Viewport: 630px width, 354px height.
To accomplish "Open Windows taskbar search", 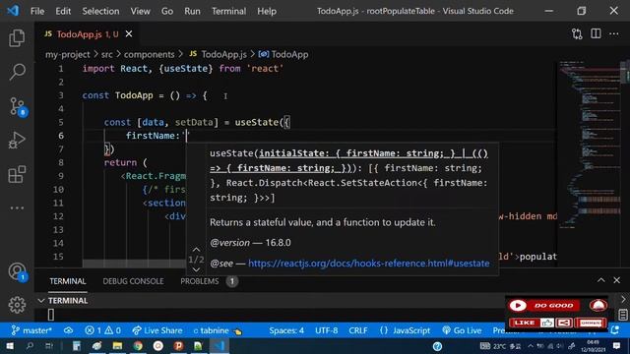I will click(x=30, y=345).
